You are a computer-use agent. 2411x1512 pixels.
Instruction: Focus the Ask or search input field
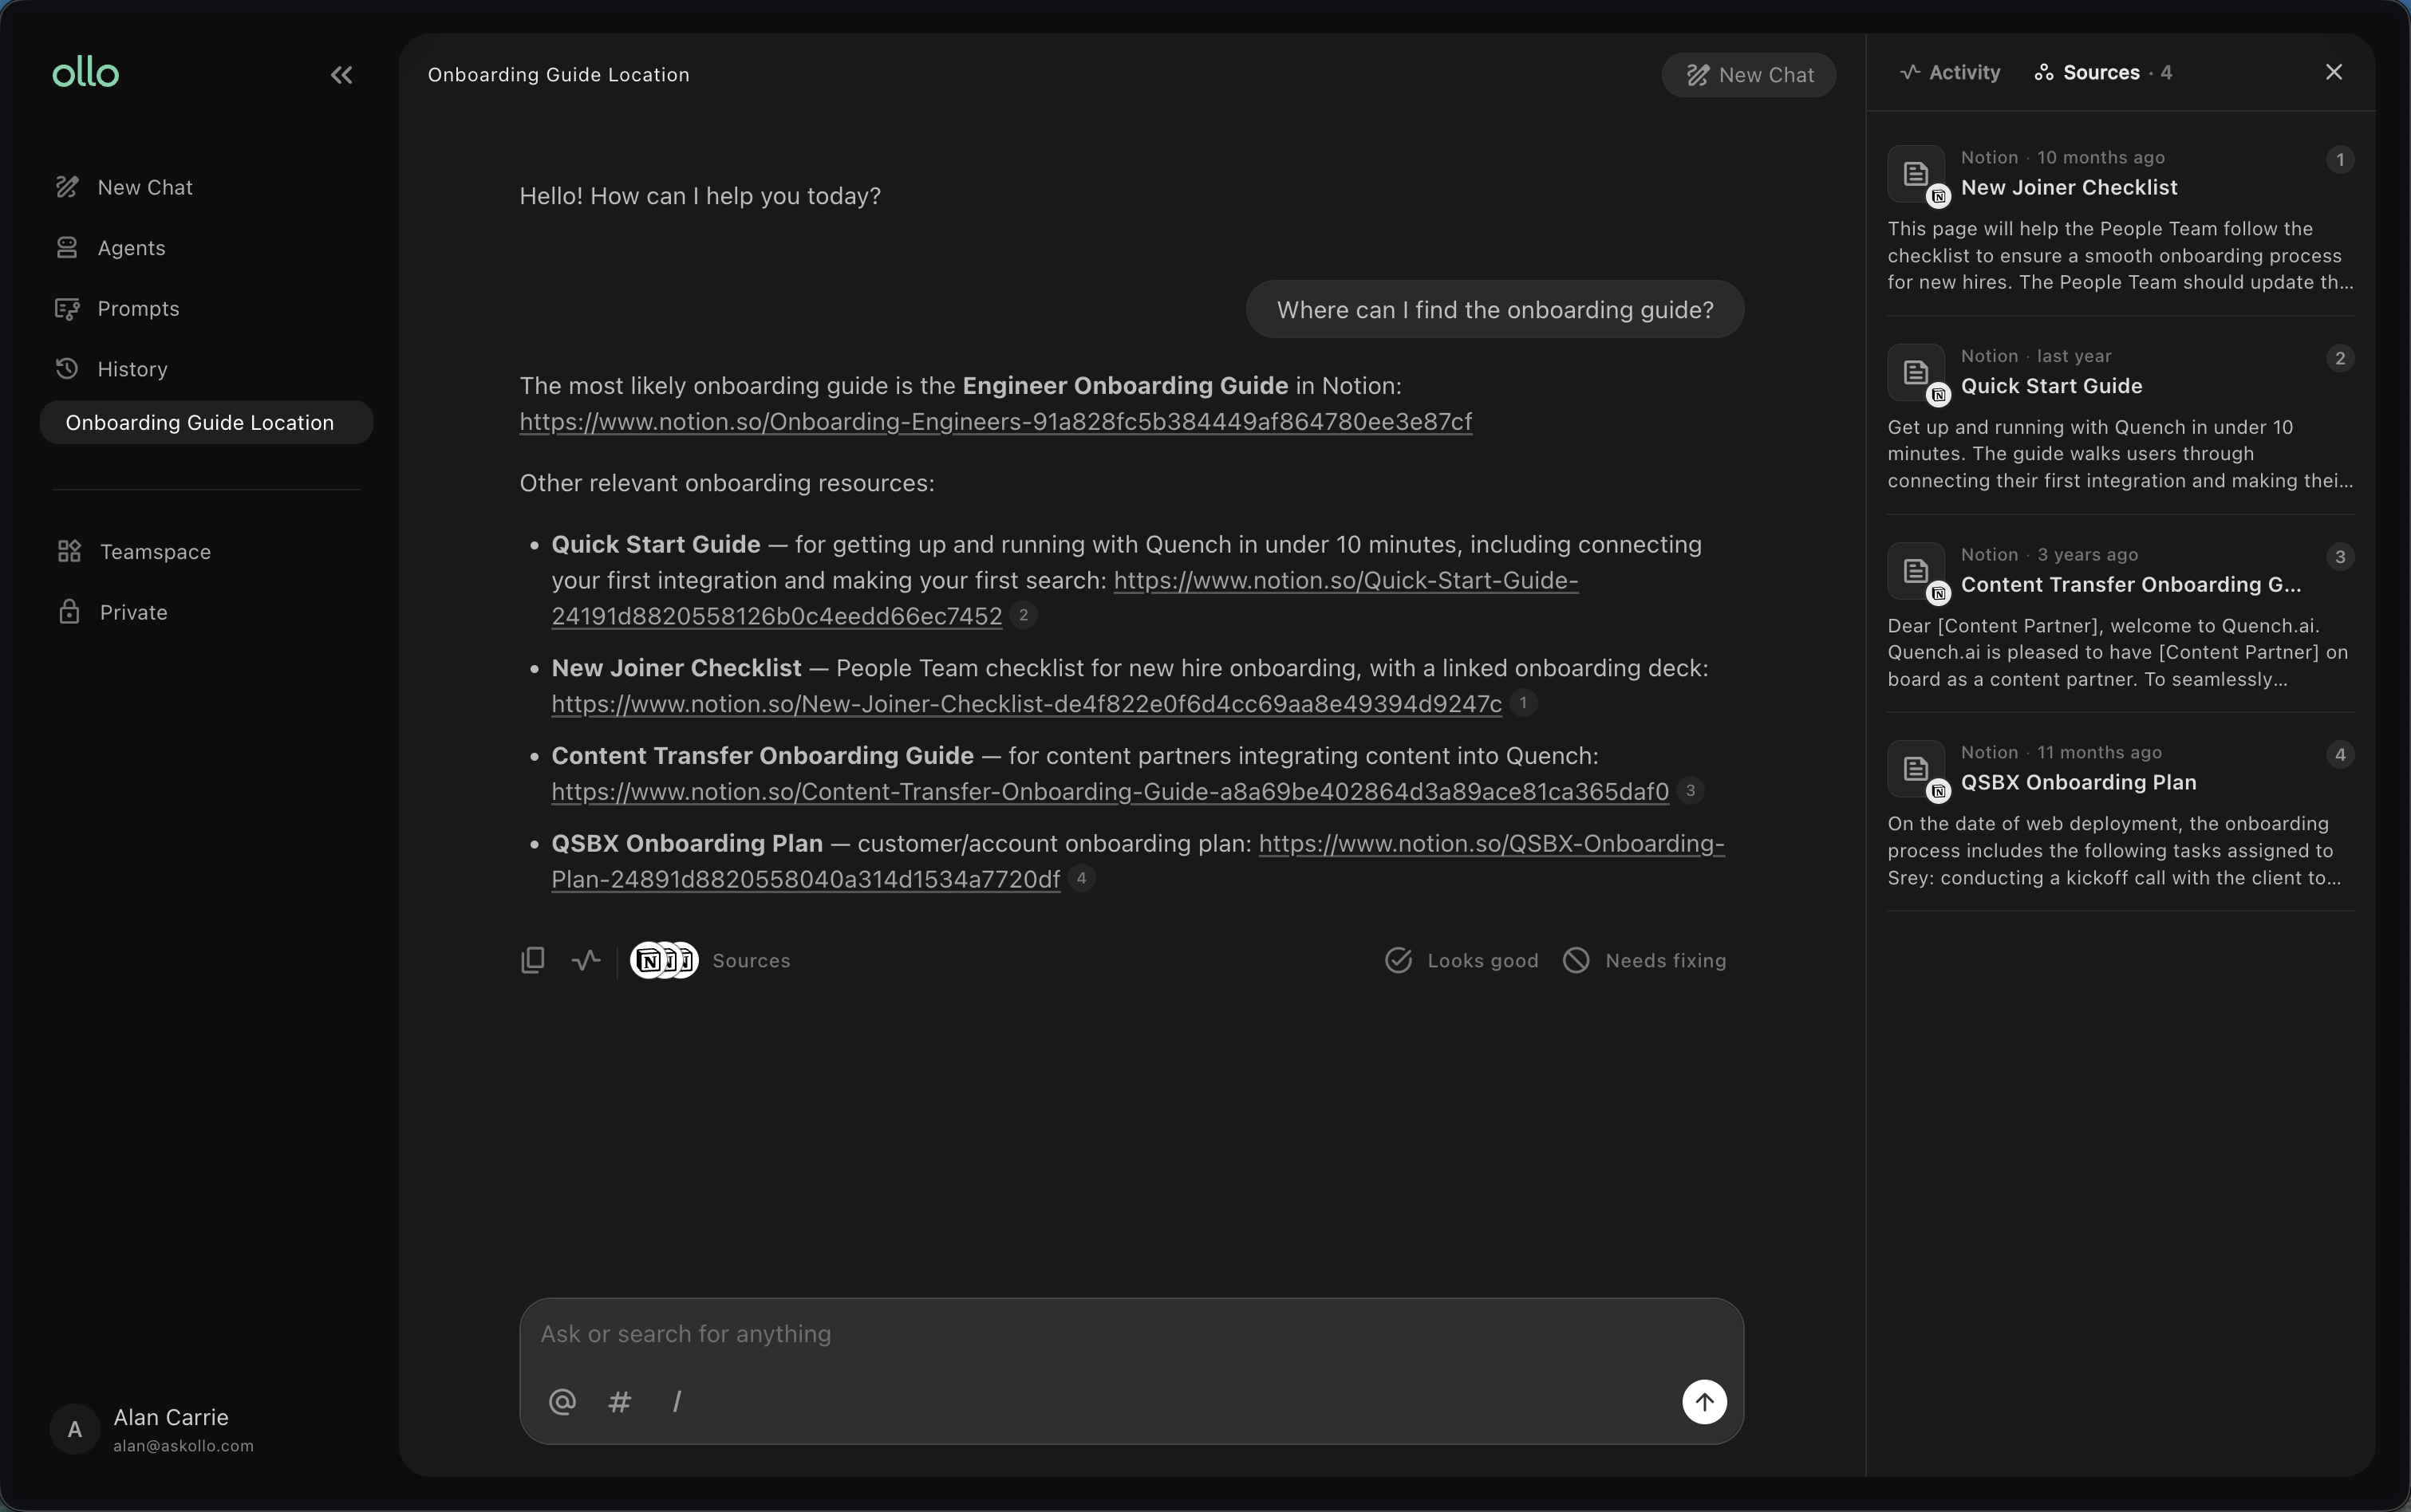pyautogui.click(x=1131, y=1334)
